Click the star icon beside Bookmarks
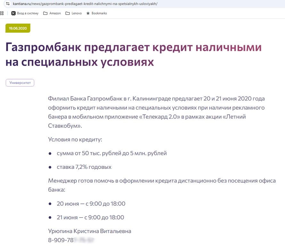The image size is (285, 246). point(88,13)
